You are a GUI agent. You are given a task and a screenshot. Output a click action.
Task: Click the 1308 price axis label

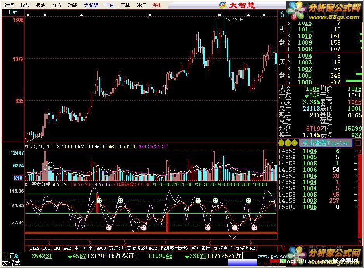[x=18, y=20]
